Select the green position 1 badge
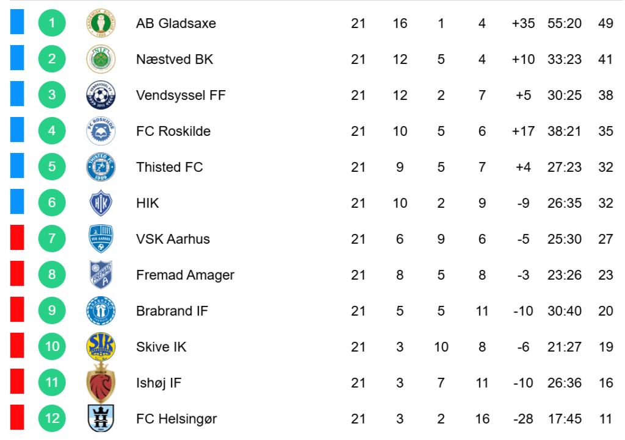This screenshot has height=440, width=625. coord(52,24)
